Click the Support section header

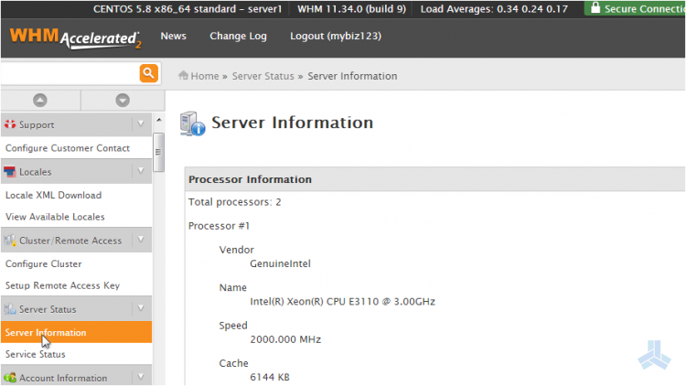click(76, 124)
